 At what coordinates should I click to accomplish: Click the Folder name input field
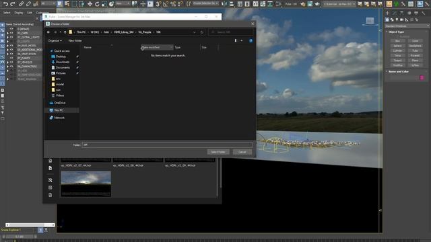167,145
